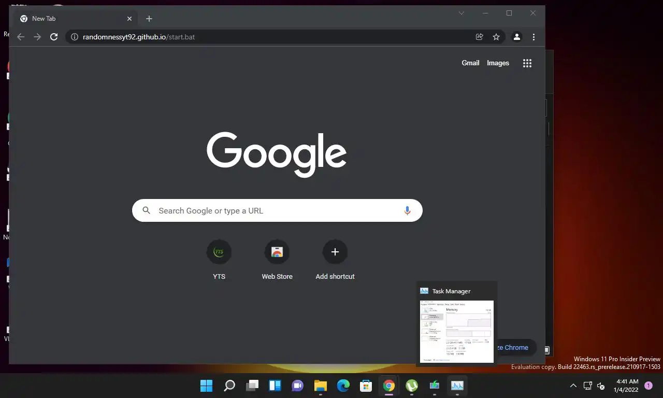Image resolution: width=663 pixels, height=398 pixels.
Task: Open a new tab with the plus button
Action: point(149,19)
